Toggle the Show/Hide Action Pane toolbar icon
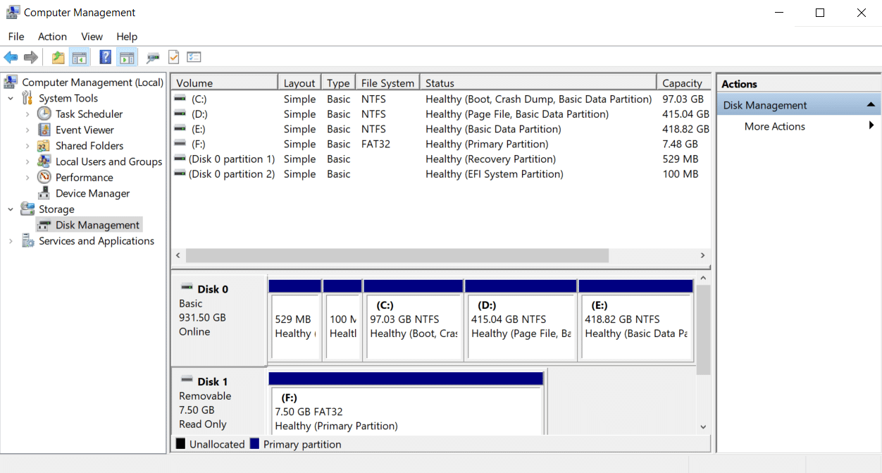Viewport: 882px width, 473px height. pos(127,58)
